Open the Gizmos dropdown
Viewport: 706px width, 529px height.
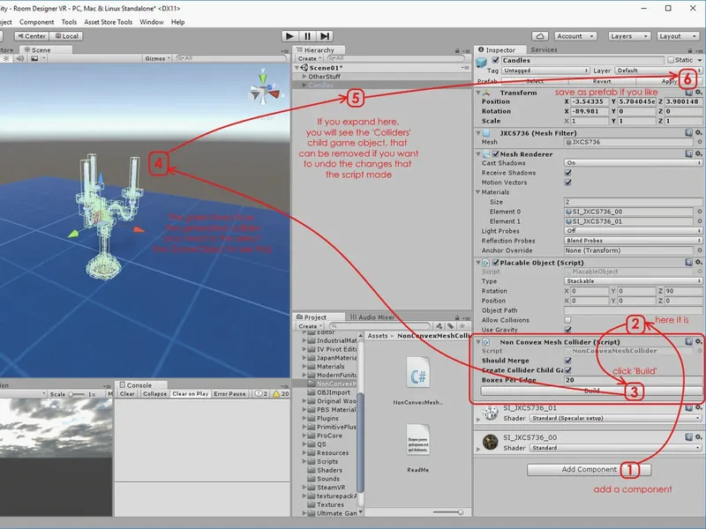157,58
